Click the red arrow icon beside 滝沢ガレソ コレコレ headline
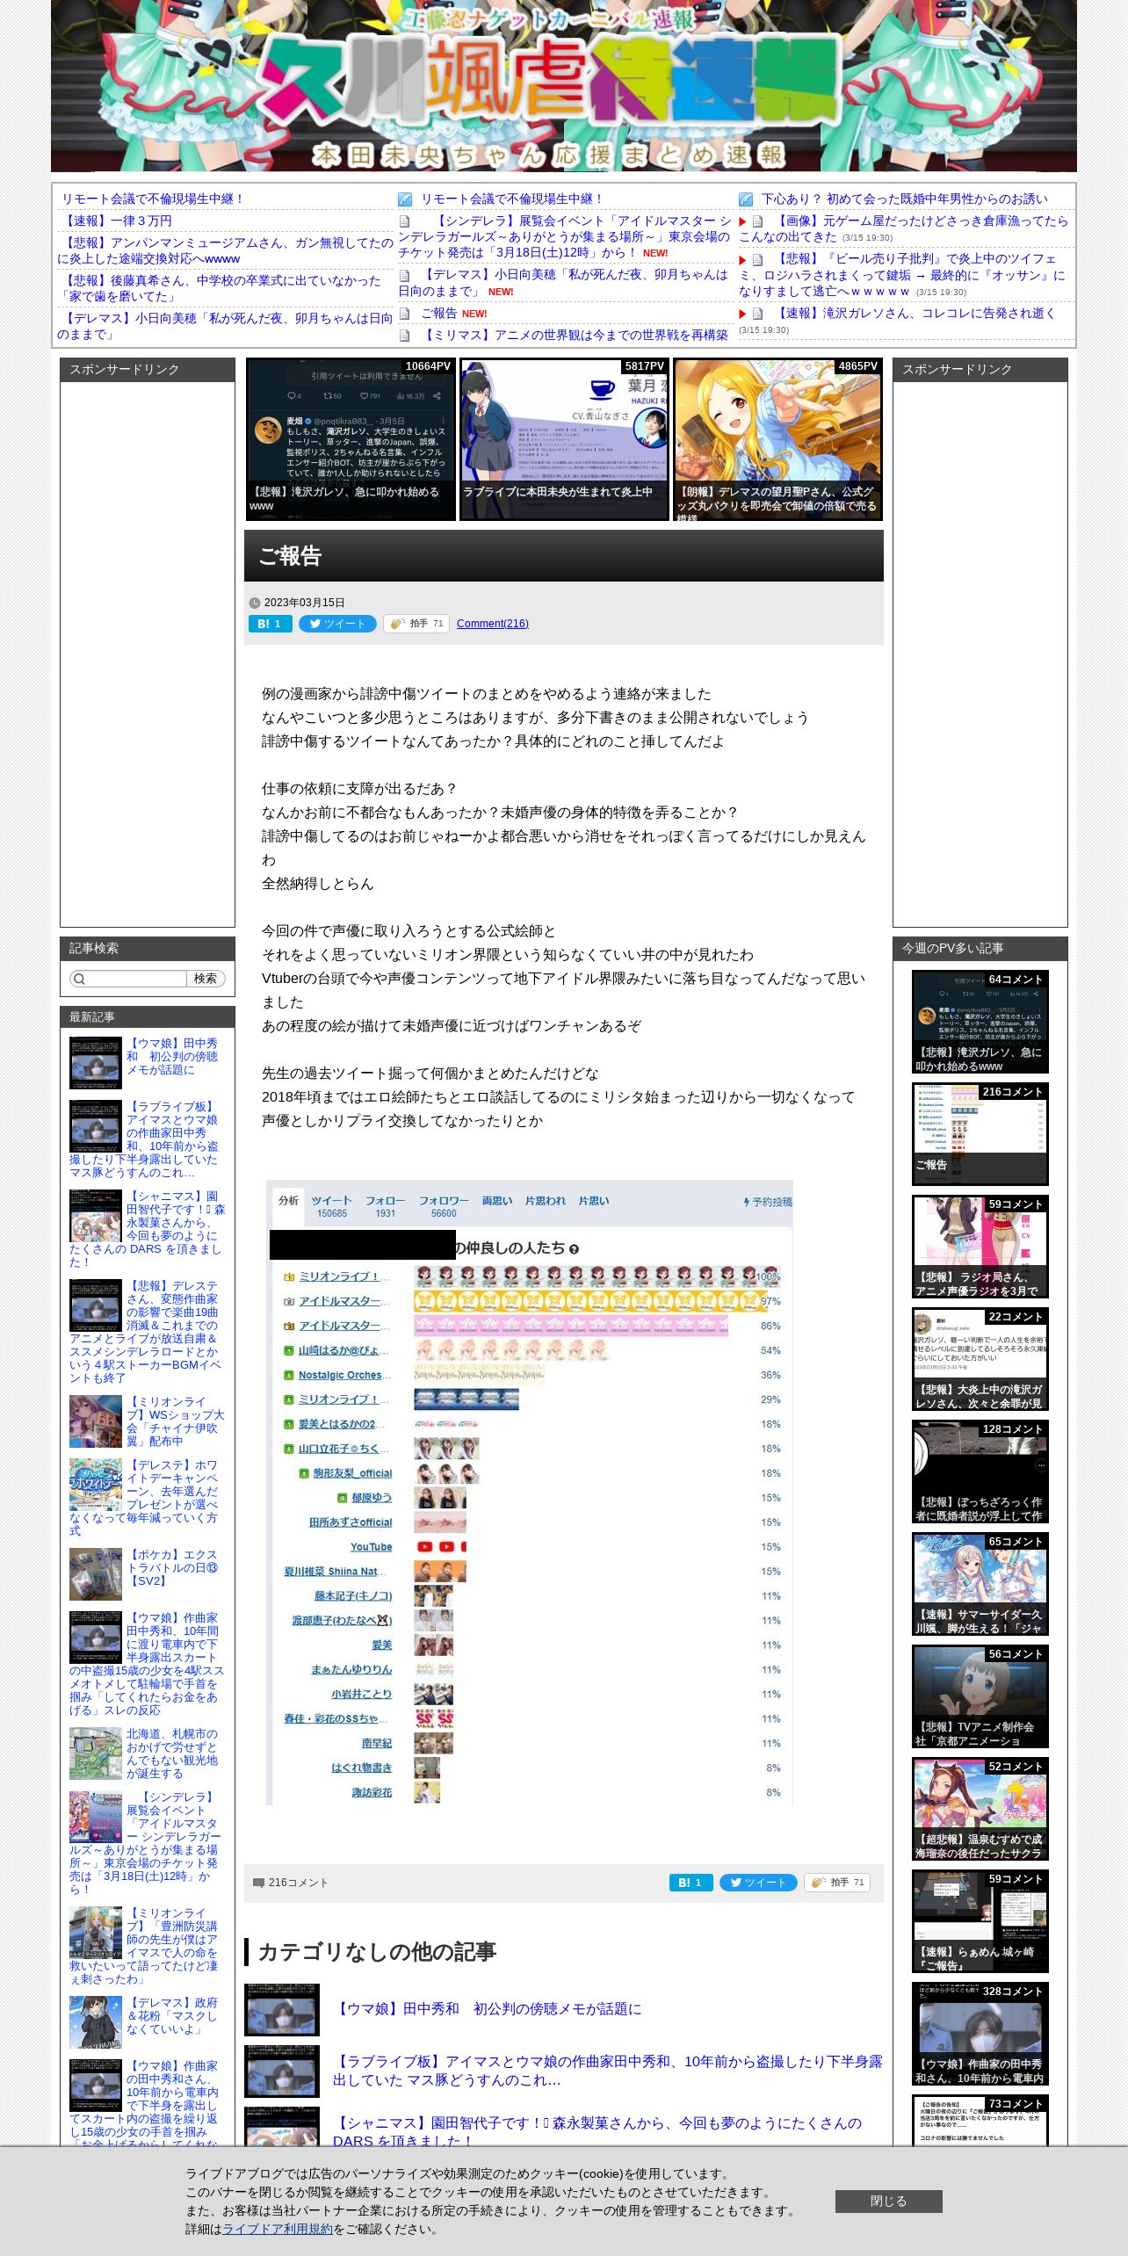This screenshot has width=1128, height=2256. (742, 314)
